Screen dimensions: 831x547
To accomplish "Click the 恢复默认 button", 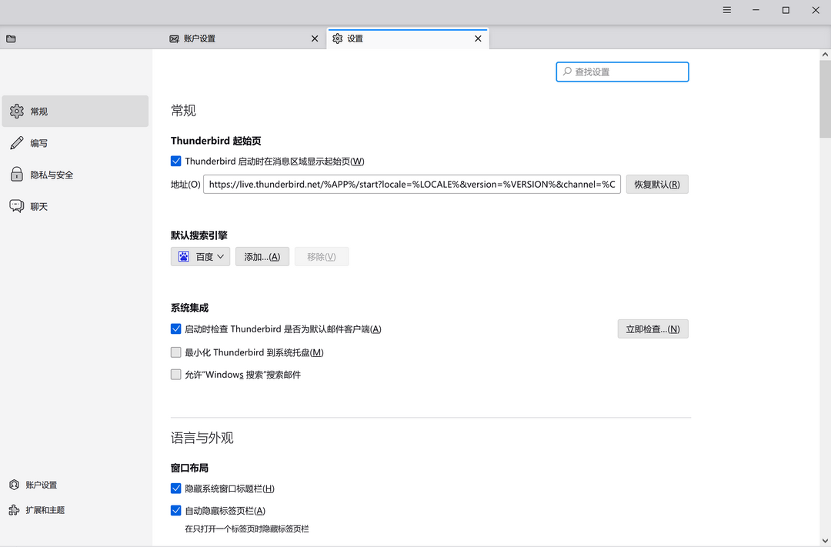I will click(x=656, y=184).
